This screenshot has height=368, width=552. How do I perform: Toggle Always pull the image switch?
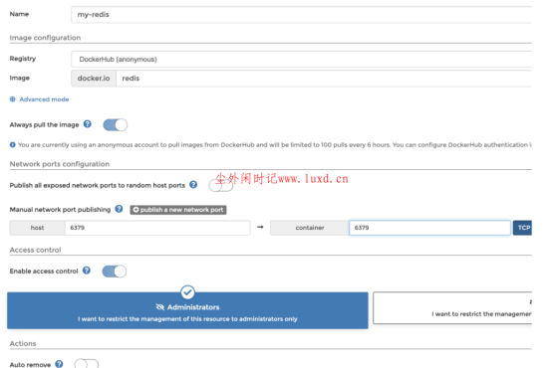tap(116, 124)
